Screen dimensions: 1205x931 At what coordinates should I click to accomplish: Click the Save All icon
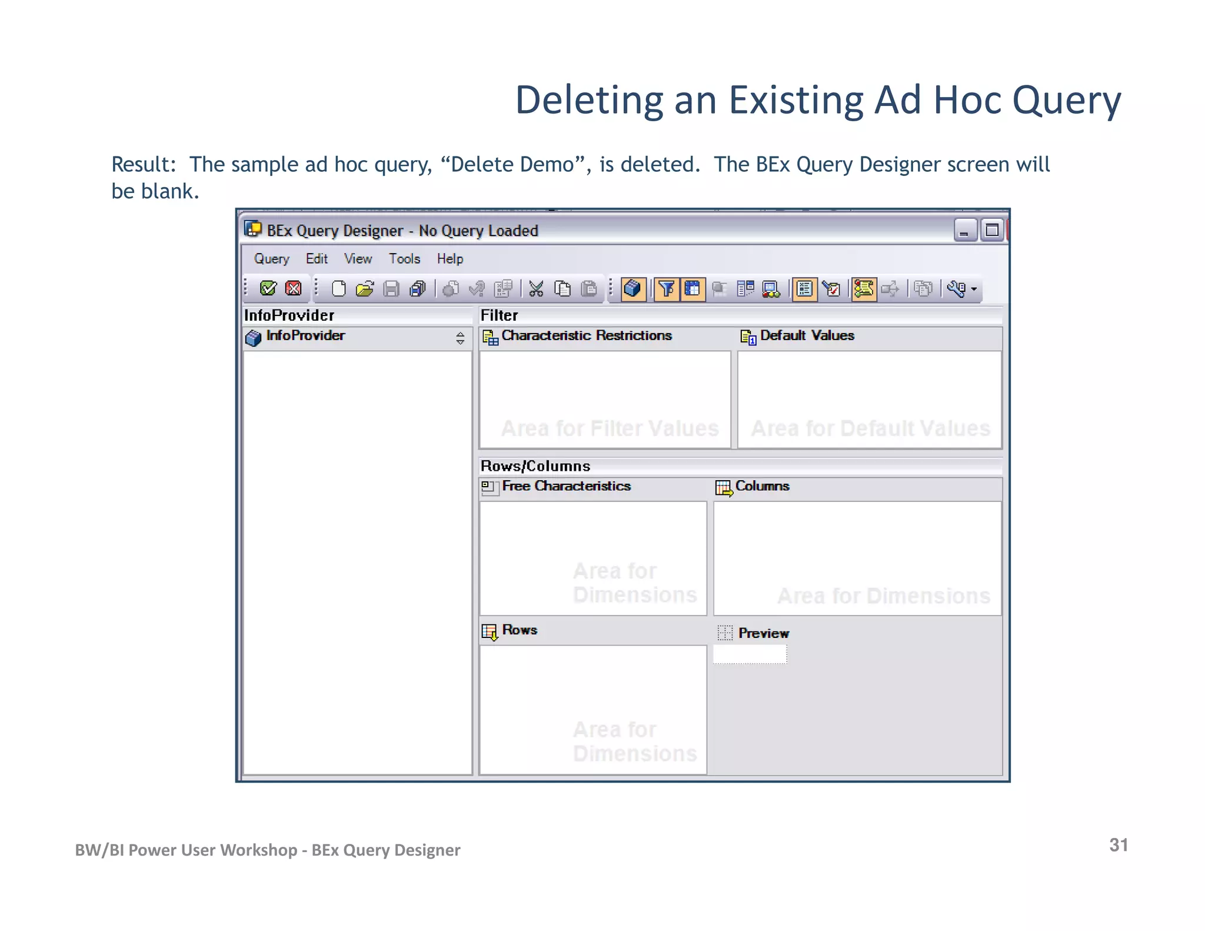tap(418, 289)
